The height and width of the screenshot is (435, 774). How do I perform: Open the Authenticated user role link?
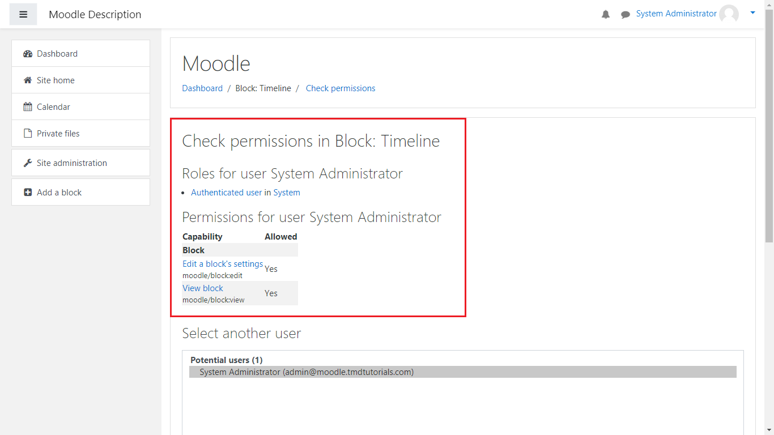tap(226, 193)
